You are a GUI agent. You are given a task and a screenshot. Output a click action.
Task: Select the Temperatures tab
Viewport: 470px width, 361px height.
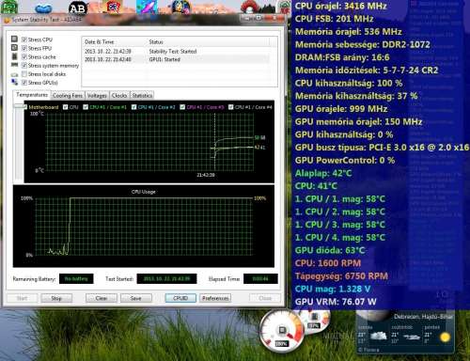[32, 95]
